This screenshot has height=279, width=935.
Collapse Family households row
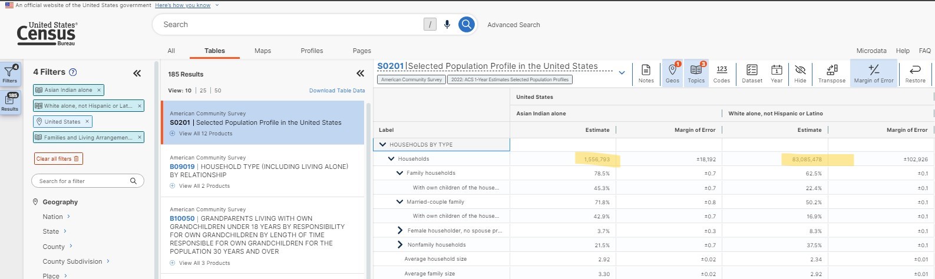400,173
